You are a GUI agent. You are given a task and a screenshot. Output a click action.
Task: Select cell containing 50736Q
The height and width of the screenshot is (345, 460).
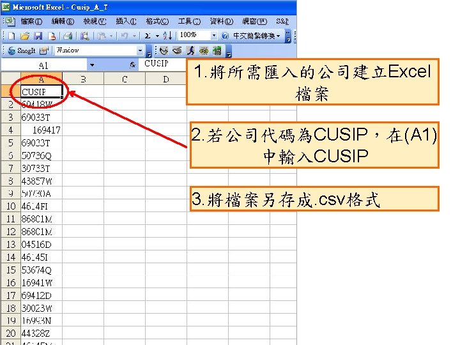(42, 155)
